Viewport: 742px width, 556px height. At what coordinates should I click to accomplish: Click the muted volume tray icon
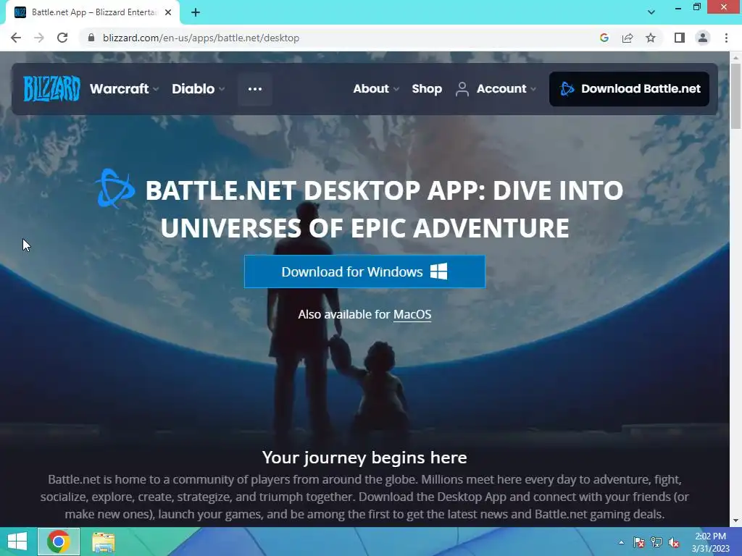674,542
